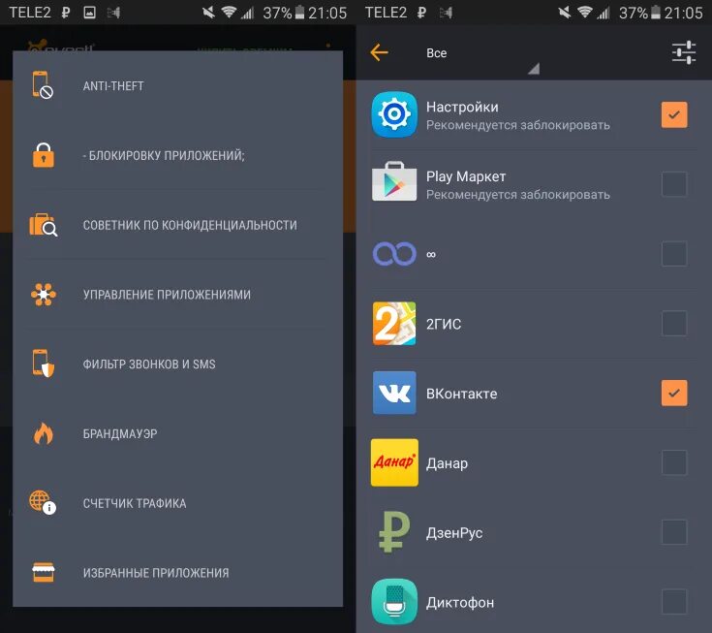712x633 pixels.
Task: Tap the battery icon in right status bar
Action: click(x=655, y=12)
